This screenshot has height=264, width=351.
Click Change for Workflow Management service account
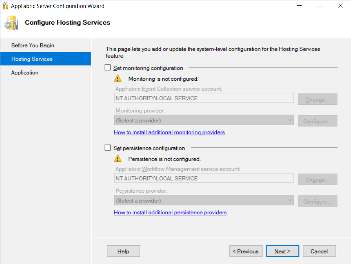coord(317,180)
